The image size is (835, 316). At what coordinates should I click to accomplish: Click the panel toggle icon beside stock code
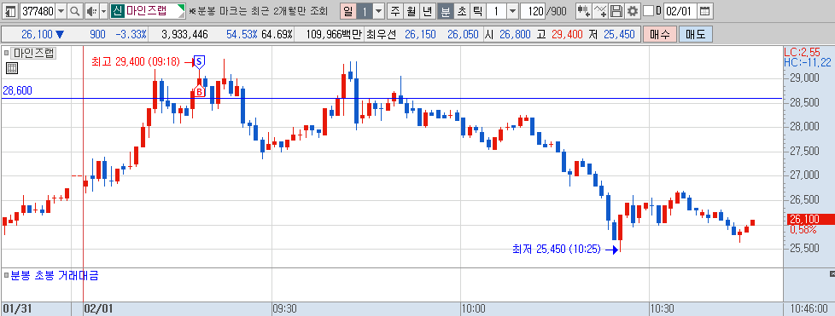coord(10,10)
